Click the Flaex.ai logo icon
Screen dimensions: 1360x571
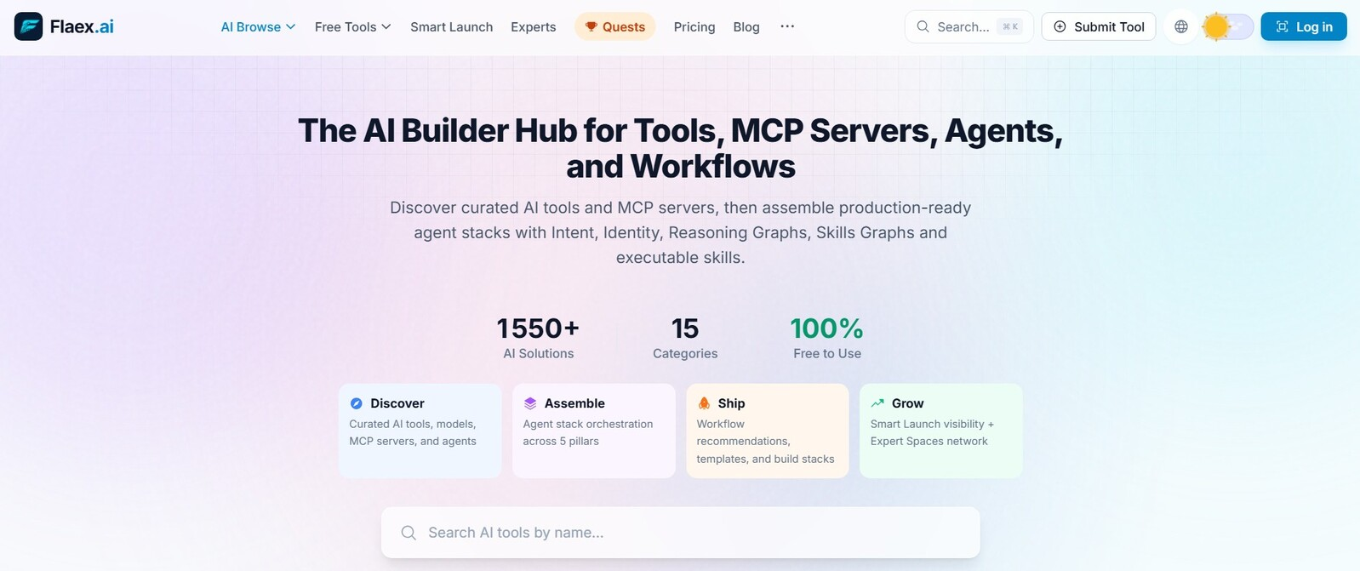(28, 26)
